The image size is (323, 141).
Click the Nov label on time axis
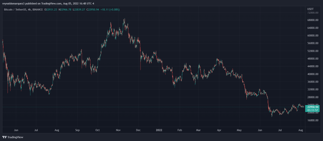click(x=118, y=130)
